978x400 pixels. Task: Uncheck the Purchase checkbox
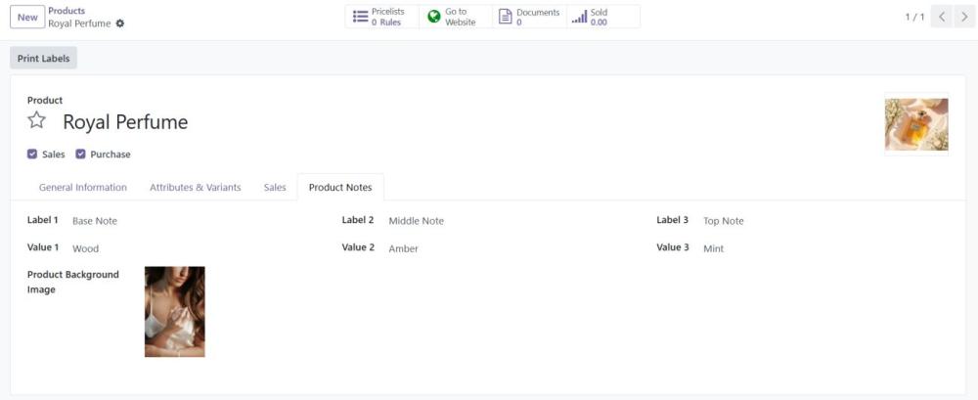coord(80,155)
